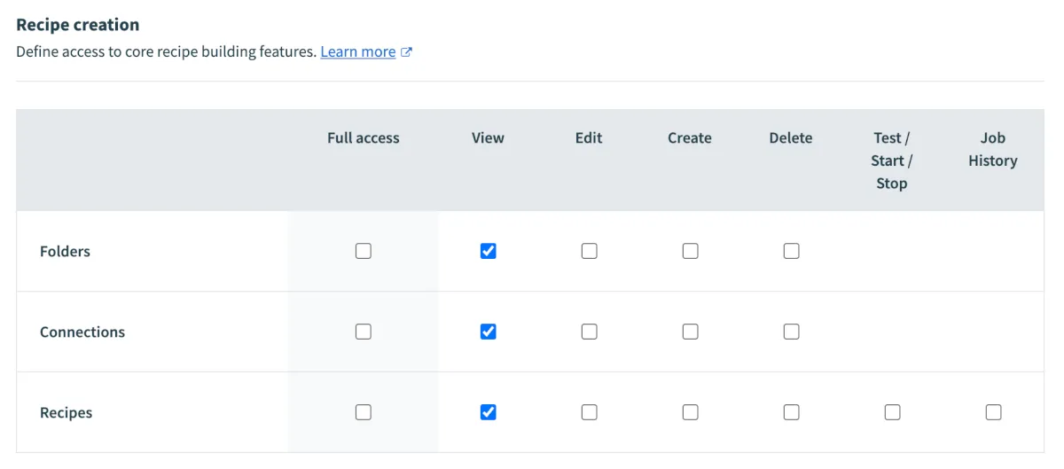Check Create box for Connections
The height and width of the screenshot is (469, 1064).
point(690,332)
